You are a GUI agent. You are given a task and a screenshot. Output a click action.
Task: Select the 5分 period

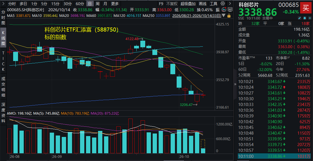(x=44, y=4)
